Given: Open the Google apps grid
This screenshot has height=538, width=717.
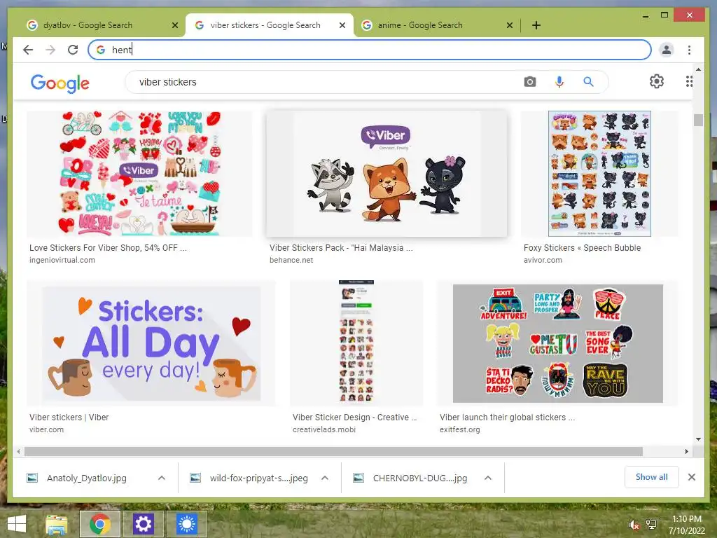Looking at the screenshot, I should pos(689,81).
